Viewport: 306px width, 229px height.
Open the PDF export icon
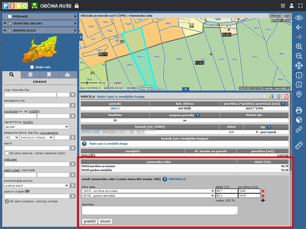click(287, 96)
